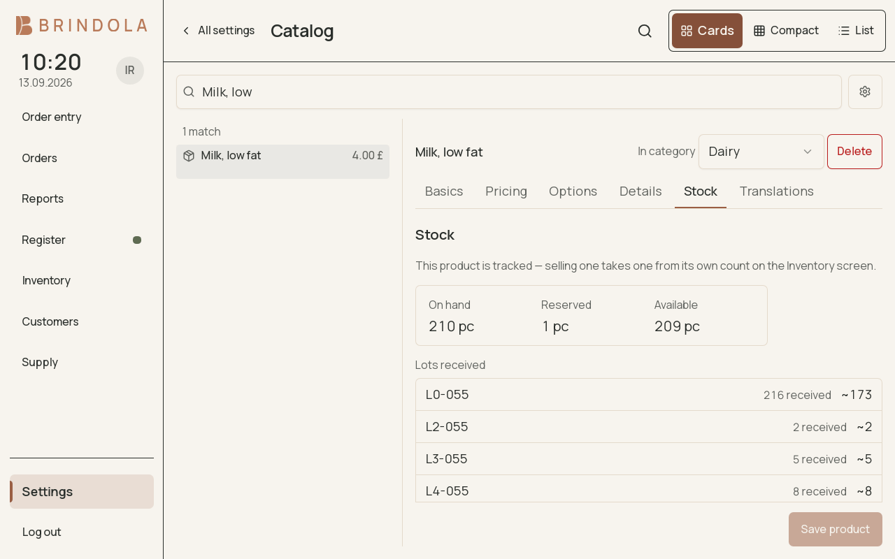Image resolution: width=895 pixels, height=559 pixels.
Task: Log out of Brindola
Action: pos(82,532)
